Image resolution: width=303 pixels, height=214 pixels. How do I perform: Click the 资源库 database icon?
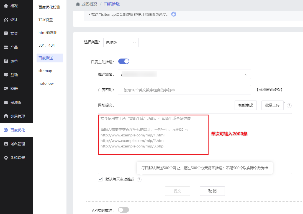6,102
